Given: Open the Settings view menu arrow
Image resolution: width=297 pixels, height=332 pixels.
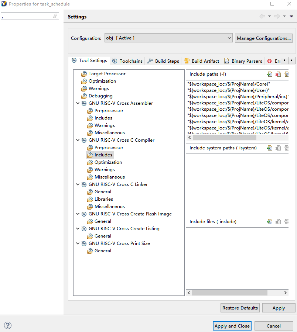Looking at the screenshot, I should point(291,16).
